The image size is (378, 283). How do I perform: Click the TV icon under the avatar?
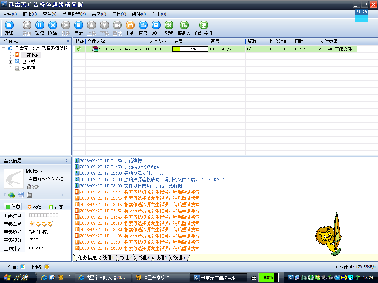tap(30, 195)
